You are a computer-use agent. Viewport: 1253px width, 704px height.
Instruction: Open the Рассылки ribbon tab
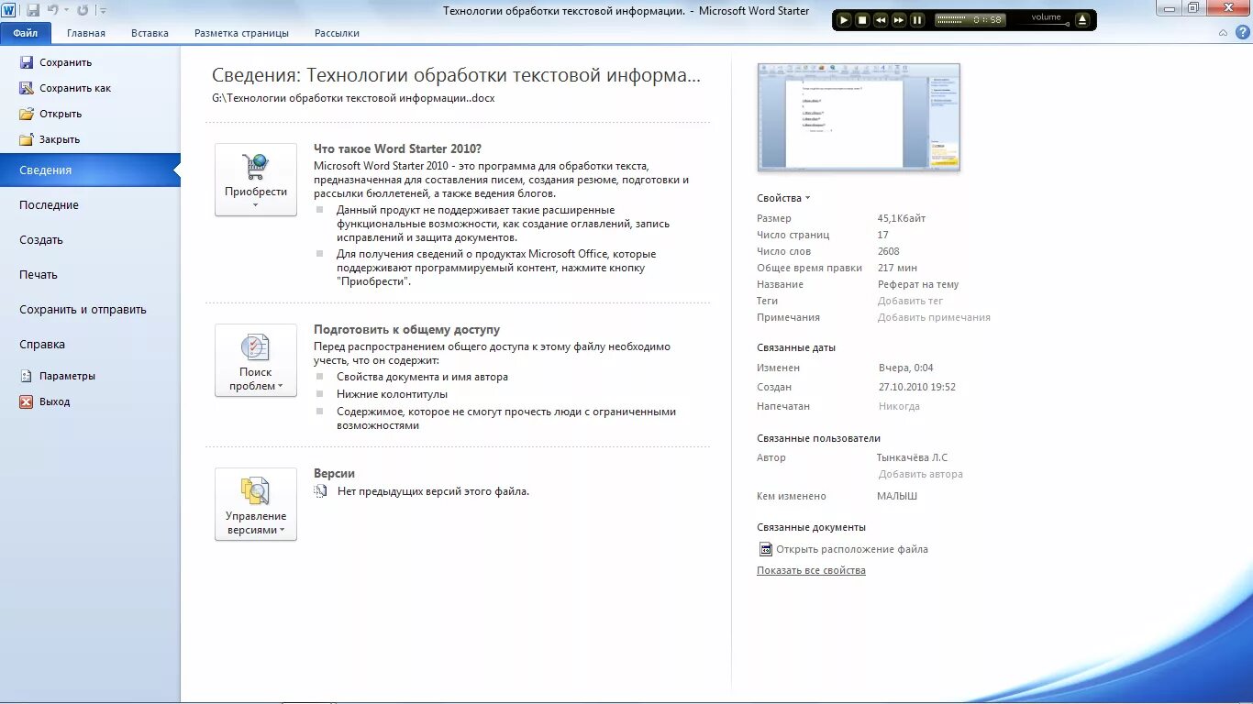coord(337,33)
